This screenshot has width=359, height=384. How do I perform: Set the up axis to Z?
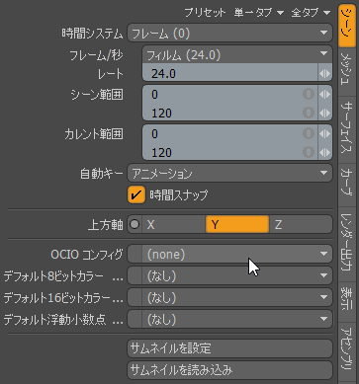[301, 224]
